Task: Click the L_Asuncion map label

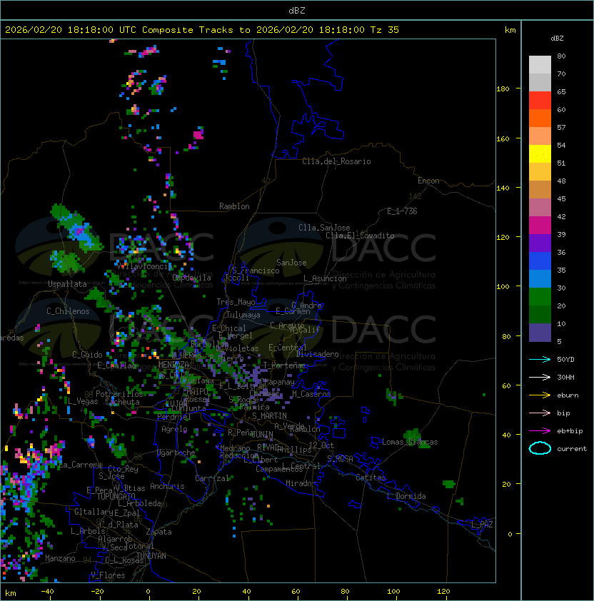Action: [x=325, y=278]
